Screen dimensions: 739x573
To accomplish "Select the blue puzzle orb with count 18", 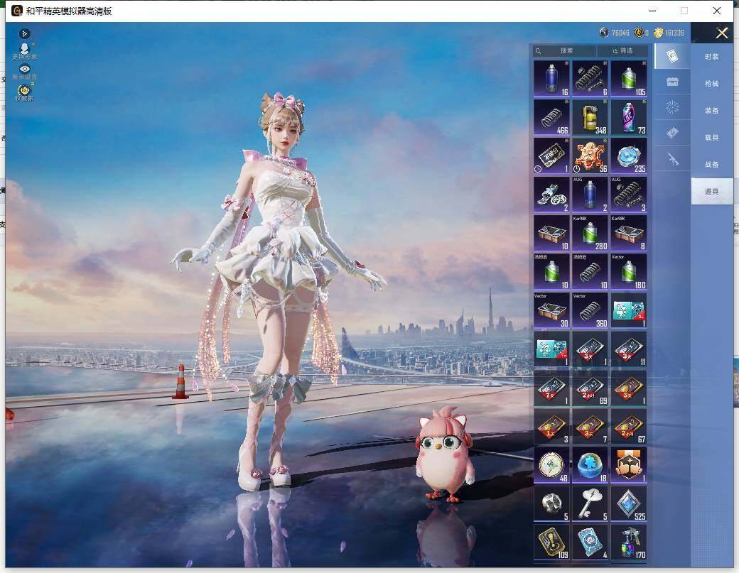I will 590,465.
